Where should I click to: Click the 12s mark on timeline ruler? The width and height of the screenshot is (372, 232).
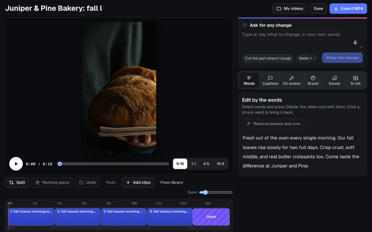(159, 203)
